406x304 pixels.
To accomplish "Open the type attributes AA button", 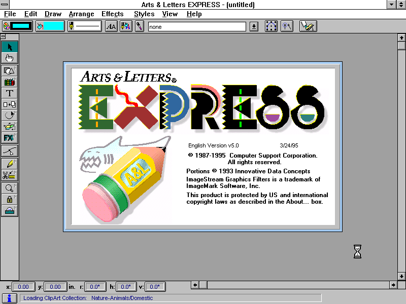I will 111,26.
